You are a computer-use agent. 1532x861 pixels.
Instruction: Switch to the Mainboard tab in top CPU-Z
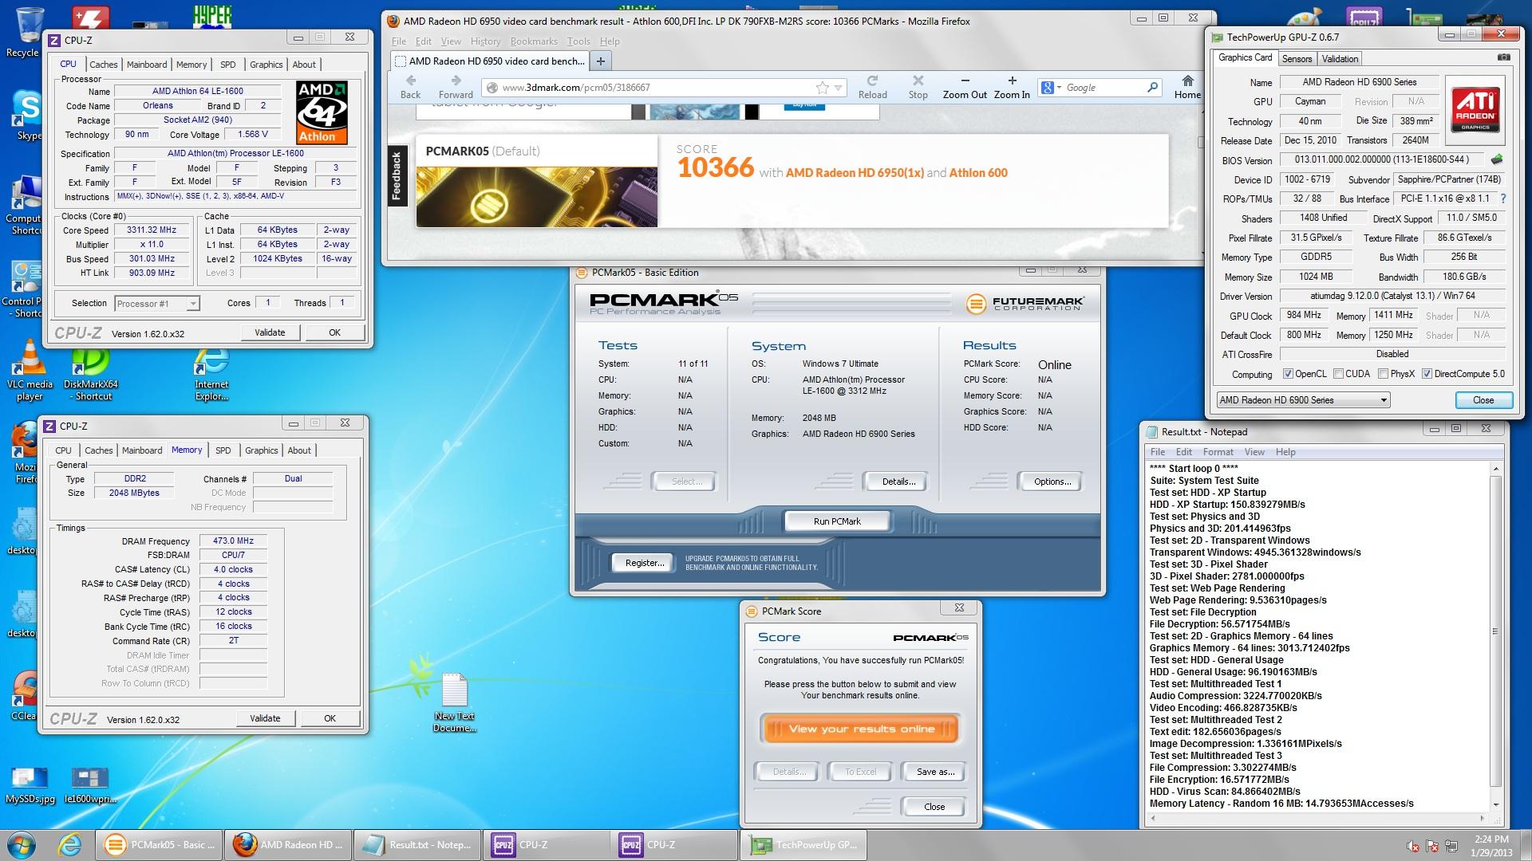pos(147,65)
